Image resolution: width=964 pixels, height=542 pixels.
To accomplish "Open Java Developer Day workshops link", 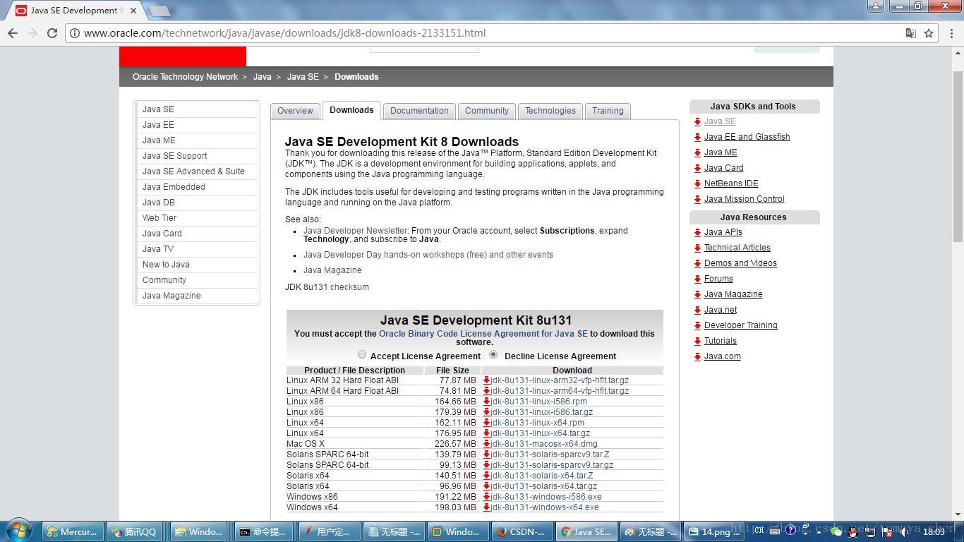I will (428, 255).
